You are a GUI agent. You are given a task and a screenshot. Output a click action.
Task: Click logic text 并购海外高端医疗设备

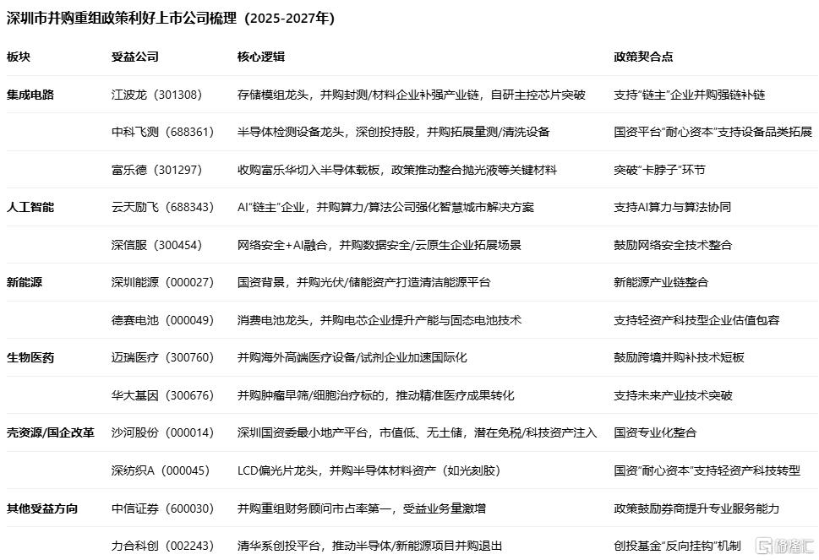(x=296, y=357)
